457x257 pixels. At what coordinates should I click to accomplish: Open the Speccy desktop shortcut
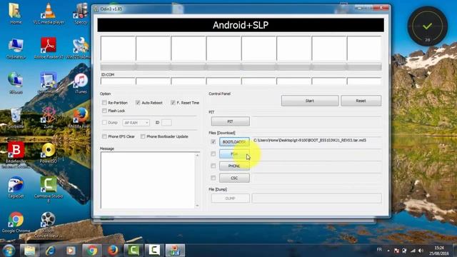[81, 13]
